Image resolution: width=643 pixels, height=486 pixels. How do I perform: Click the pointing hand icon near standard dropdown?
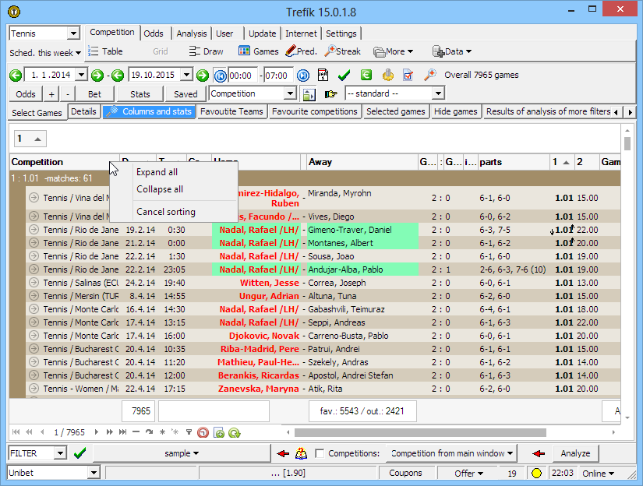tap(331, 94)
